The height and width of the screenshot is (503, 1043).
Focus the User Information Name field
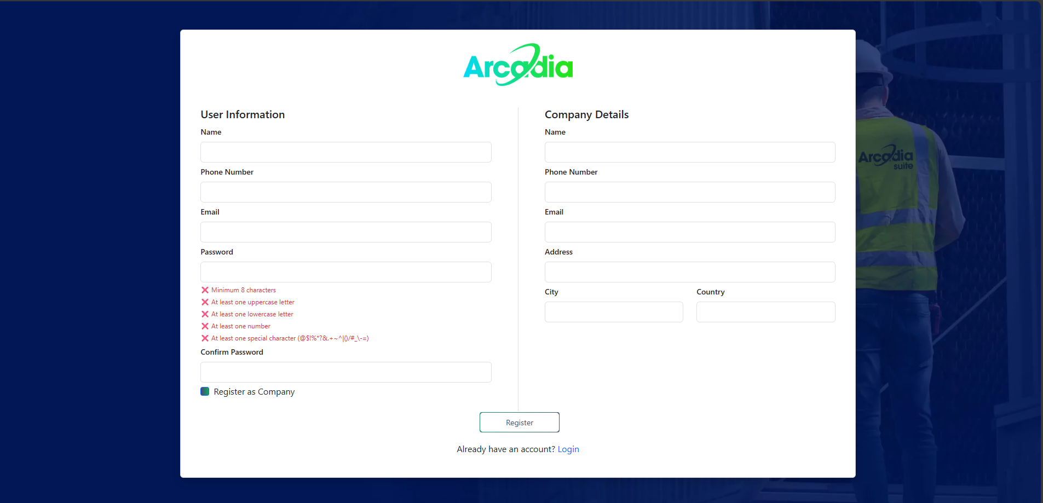coord(345,152)
